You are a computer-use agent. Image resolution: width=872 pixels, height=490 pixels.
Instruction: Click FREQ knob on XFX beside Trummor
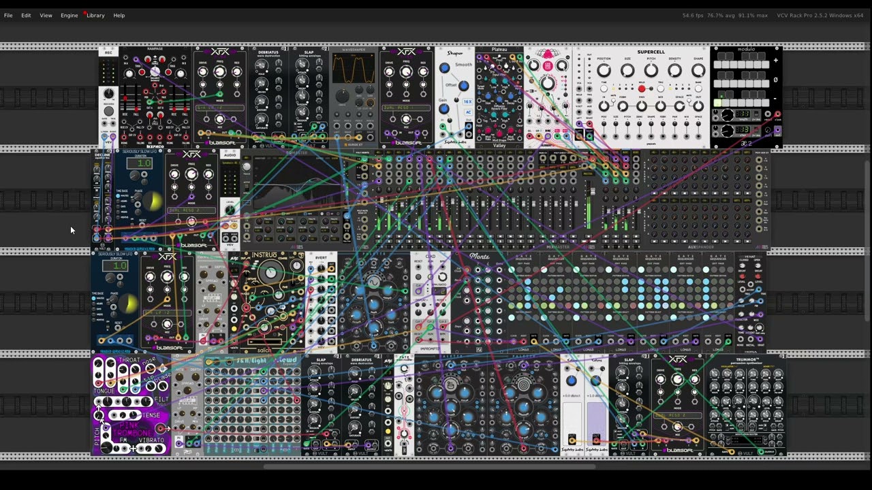(x=677, y=379)
